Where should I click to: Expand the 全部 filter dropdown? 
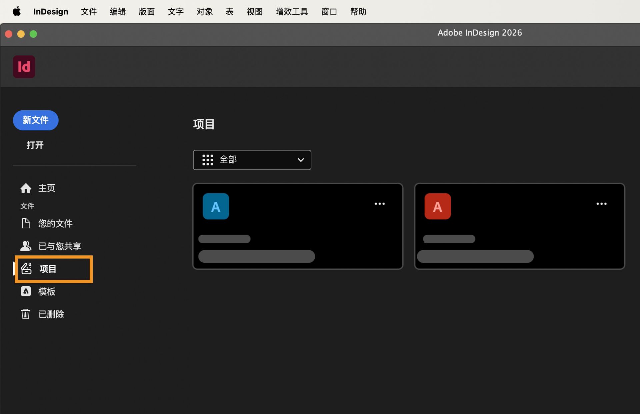tap(300, 160)
